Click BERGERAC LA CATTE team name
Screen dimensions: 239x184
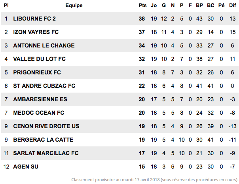(x=43, y=140)
